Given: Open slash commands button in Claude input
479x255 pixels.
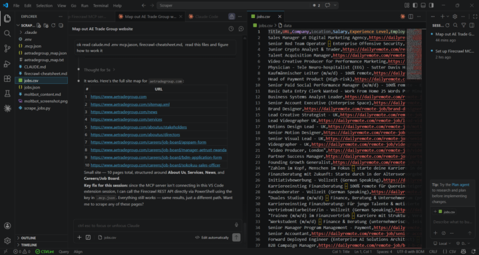Looking at the screenshot, I should coord(88,237).
